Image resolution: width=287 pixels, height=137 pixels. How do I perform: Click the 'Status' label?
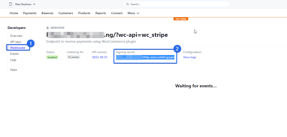tap(50, 52)
